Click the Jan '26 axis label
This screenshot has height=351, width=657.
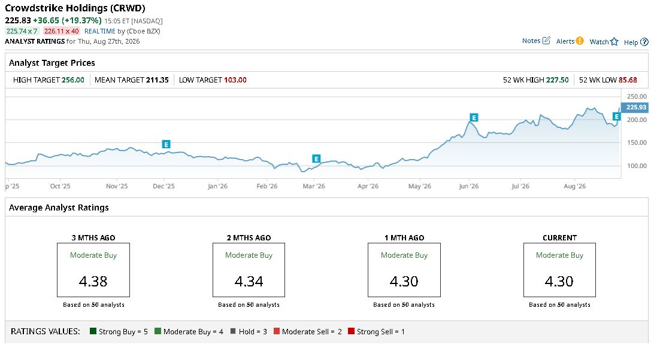point(218,186)
